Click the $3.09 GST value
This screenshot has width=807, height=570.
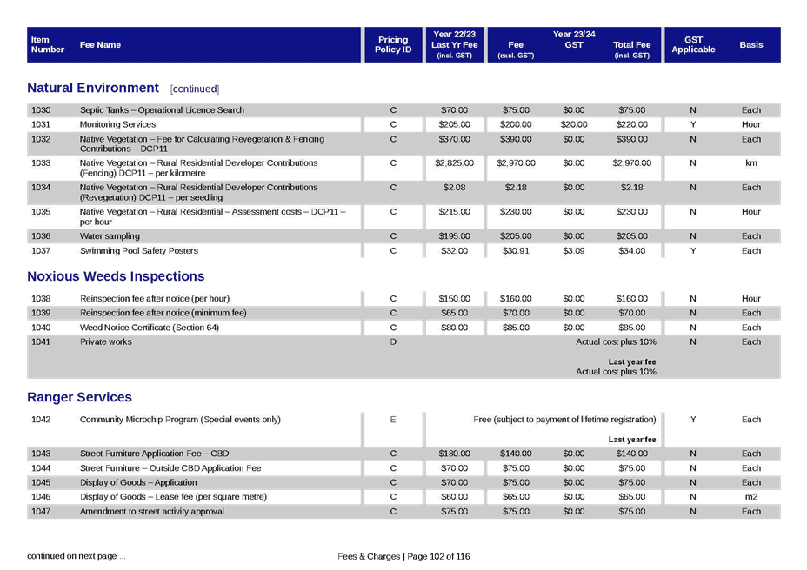point(574,250)
